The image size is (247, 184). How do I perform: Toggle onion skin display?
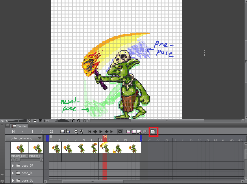[x=153, y=131]
